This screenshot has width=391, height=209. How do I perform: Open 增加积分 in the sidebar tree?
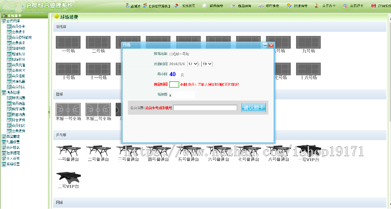[18, 54]
